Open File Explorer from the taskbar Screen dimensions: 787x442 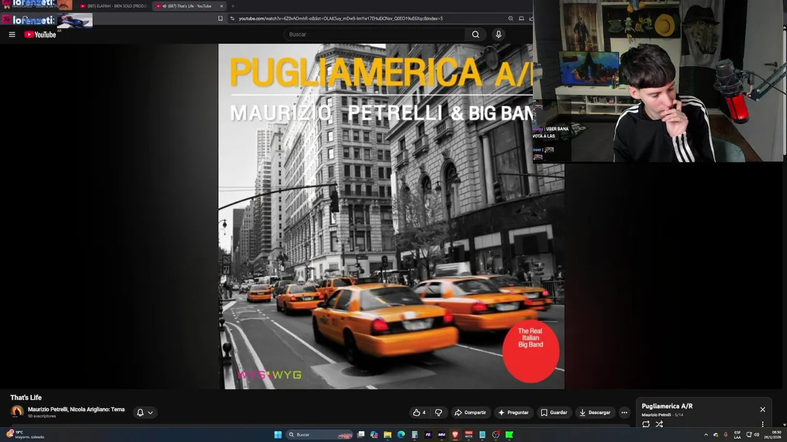click(x=387, y=435)
